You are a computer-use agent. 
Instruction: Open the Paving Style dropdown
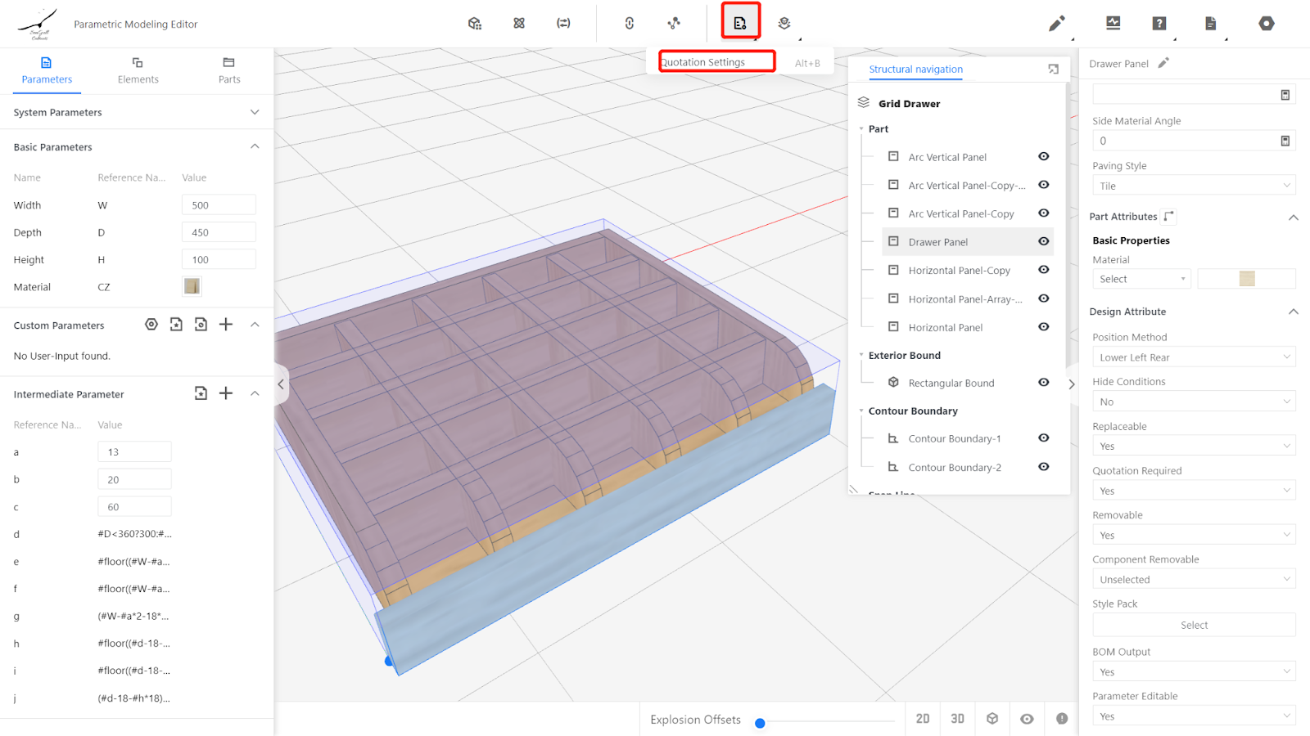pyautogui.click(x=1193, y=186)
